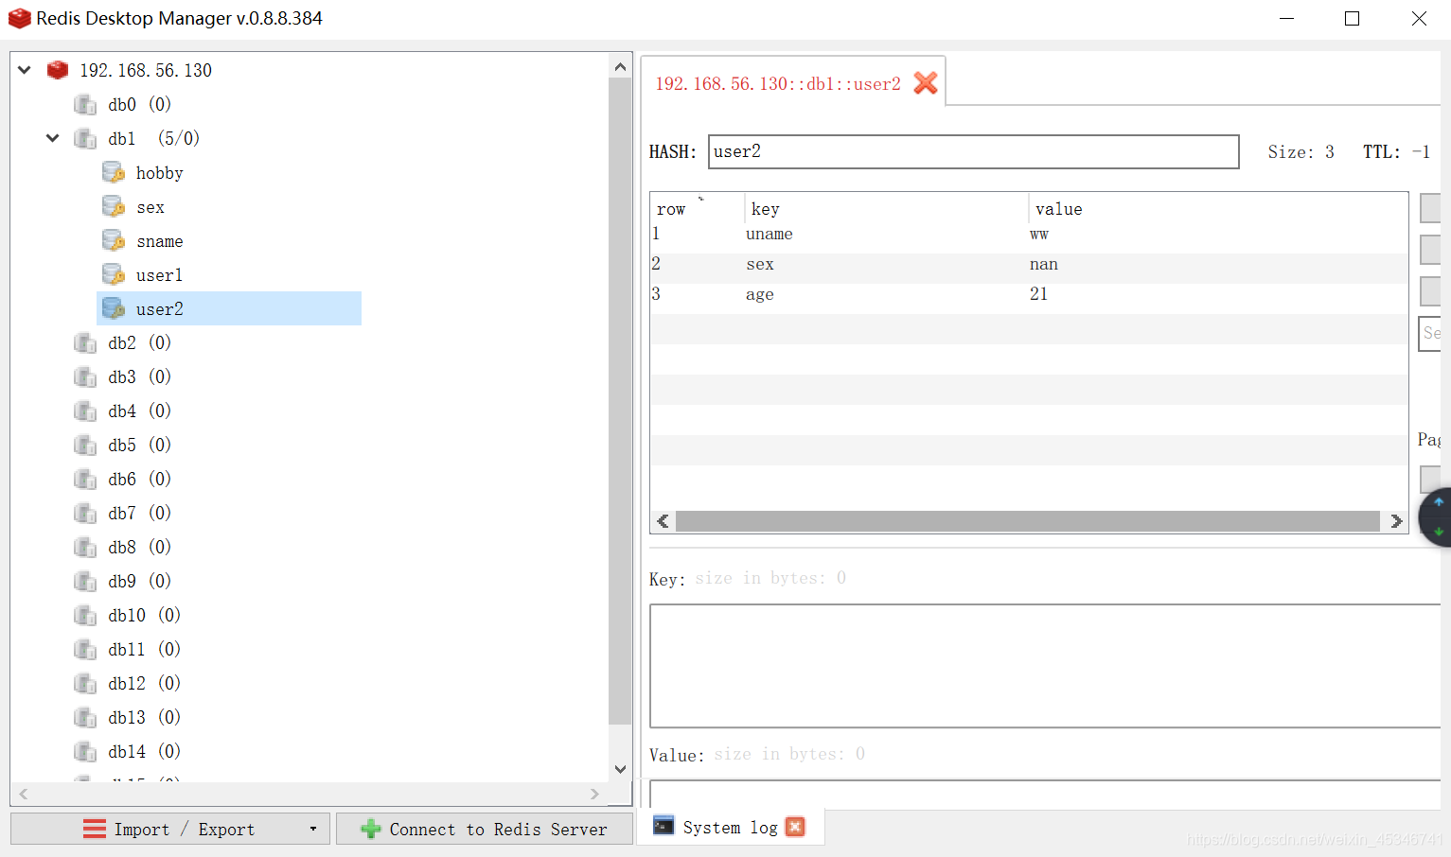Open the Import / Export dropdown arrow
This screenshot has width=1451, height=857.
click(x=313, y=830)
